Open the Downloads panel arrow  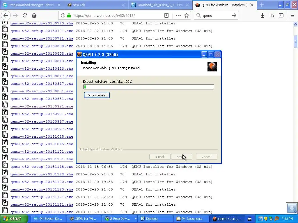point(262,16)
